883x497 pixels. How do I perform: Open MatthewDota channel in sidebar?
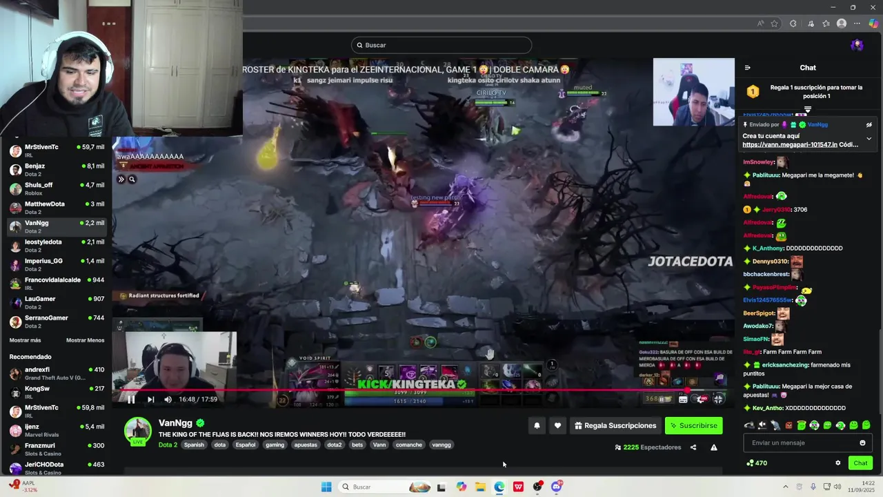(57, 207)
